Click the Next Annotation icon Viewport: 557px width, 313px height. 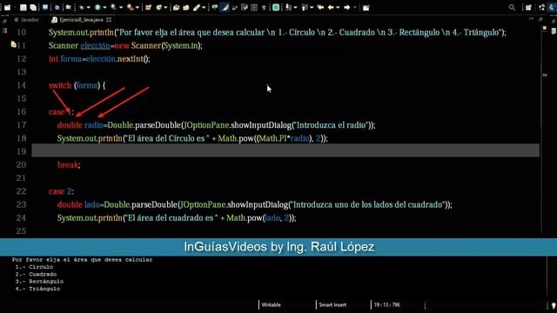(288, 7)
